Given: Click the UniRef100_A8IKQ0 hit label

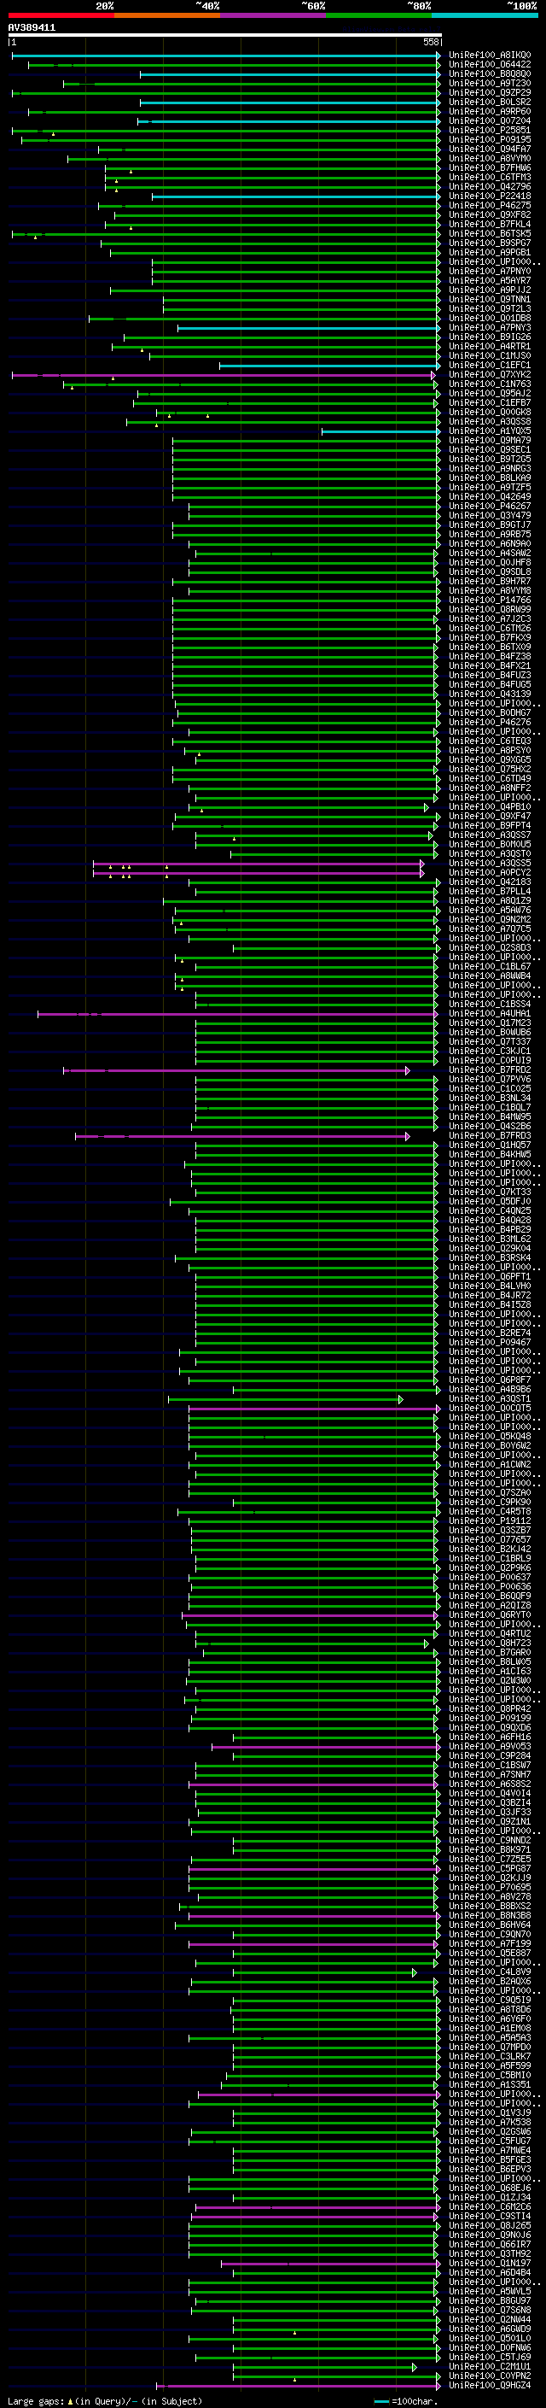Looking at the screenshot, I should coord(489,56).
